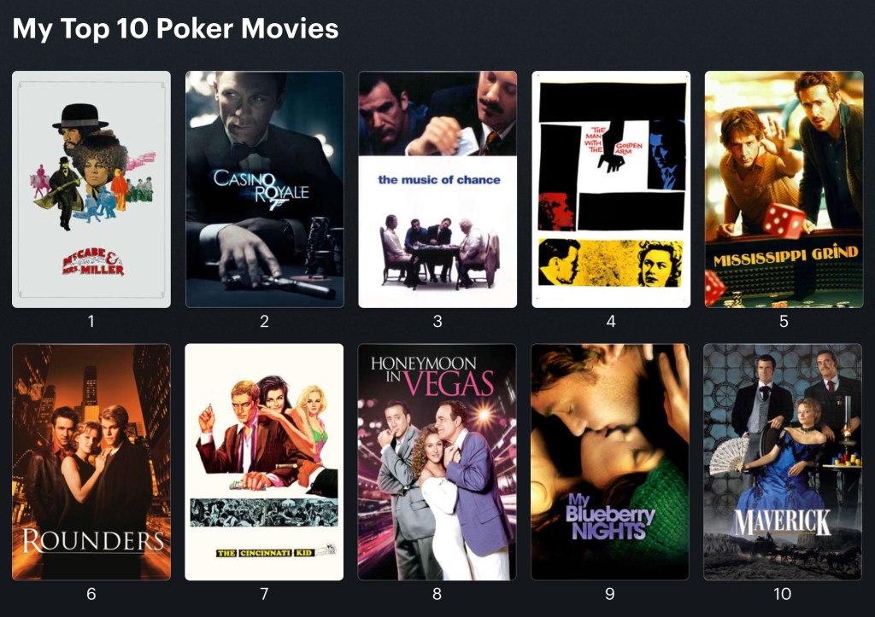
Task: Click rank number 6 under Rounders
Action: [91, 594]
